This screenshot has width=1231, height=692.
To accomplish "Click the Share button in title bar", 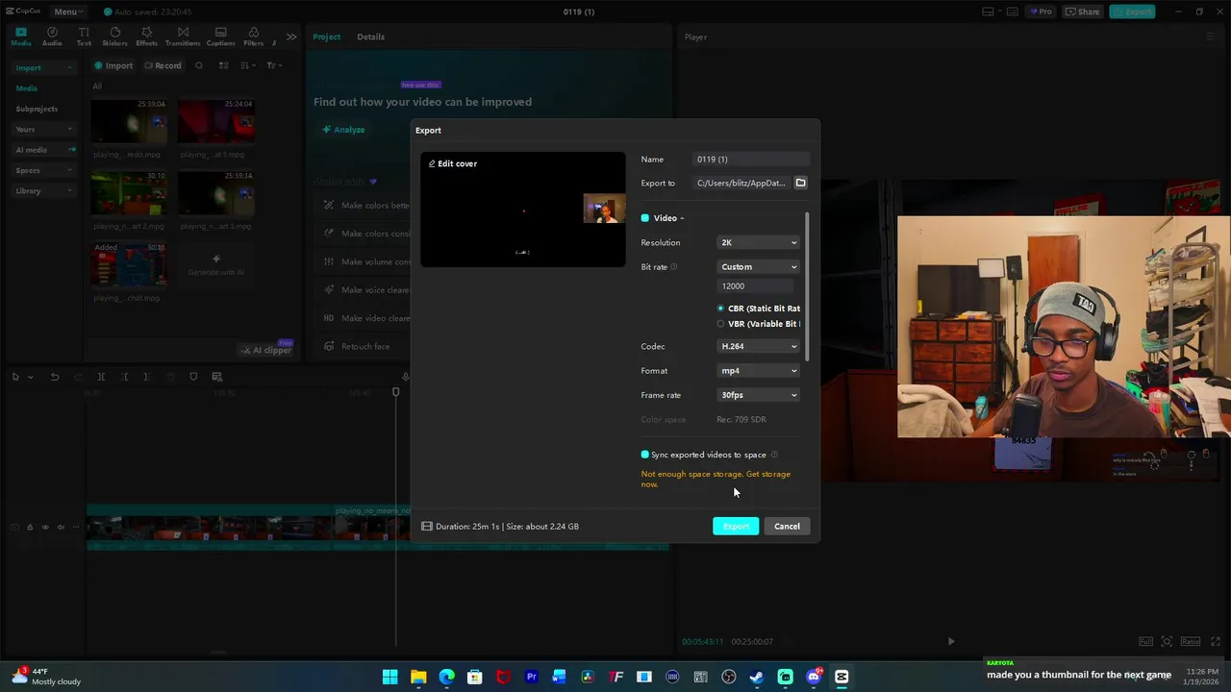I will pyautogui.click(x=1082, y=12).
